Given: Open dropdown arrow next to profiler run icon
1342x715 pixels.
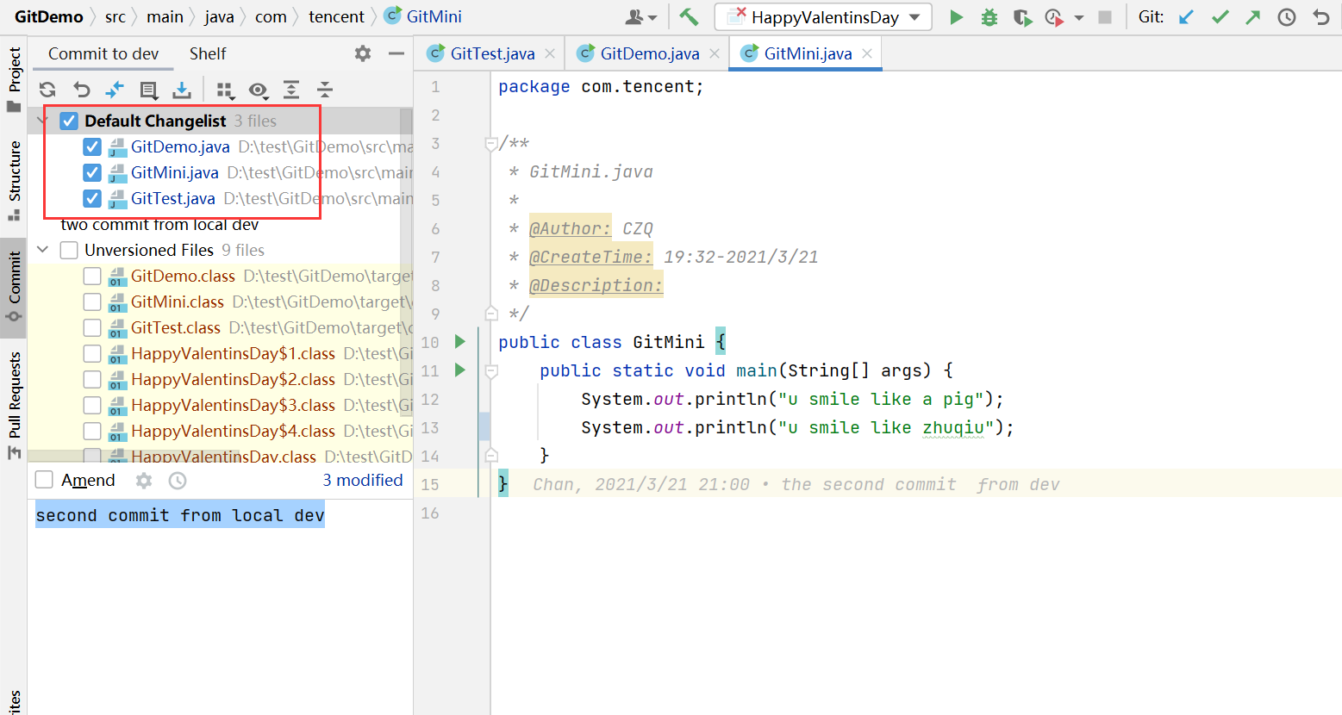Looking at the screenshot, I should (1079, 17).
